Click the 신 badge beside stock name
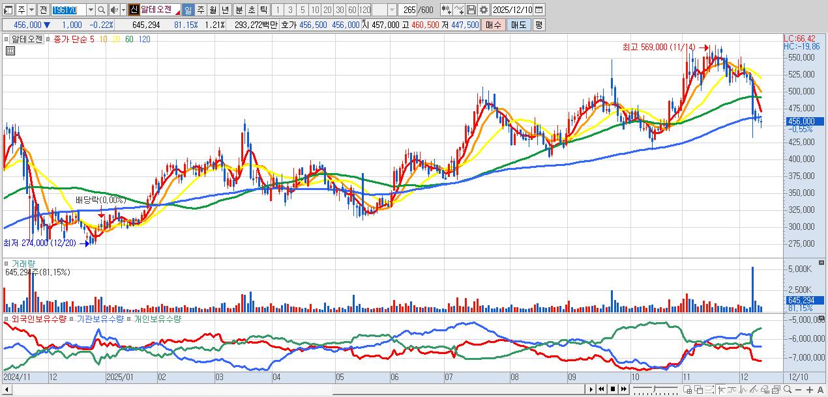Screen dimensions: 828x397 pos(133,10)
